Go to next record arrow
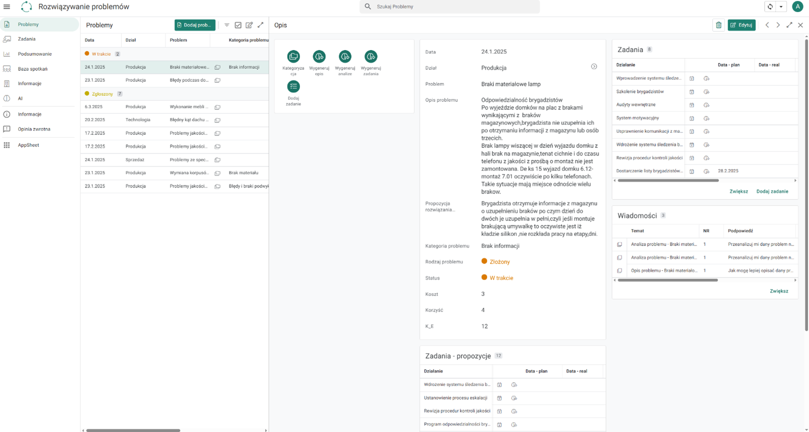This screenshot has height=432, width=809. [x=778, y=25]
